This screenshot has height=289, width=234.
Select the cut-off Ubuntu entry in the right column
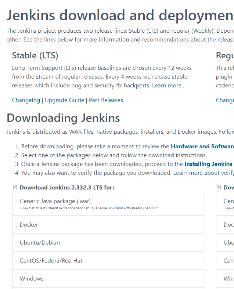coord(228,243)
